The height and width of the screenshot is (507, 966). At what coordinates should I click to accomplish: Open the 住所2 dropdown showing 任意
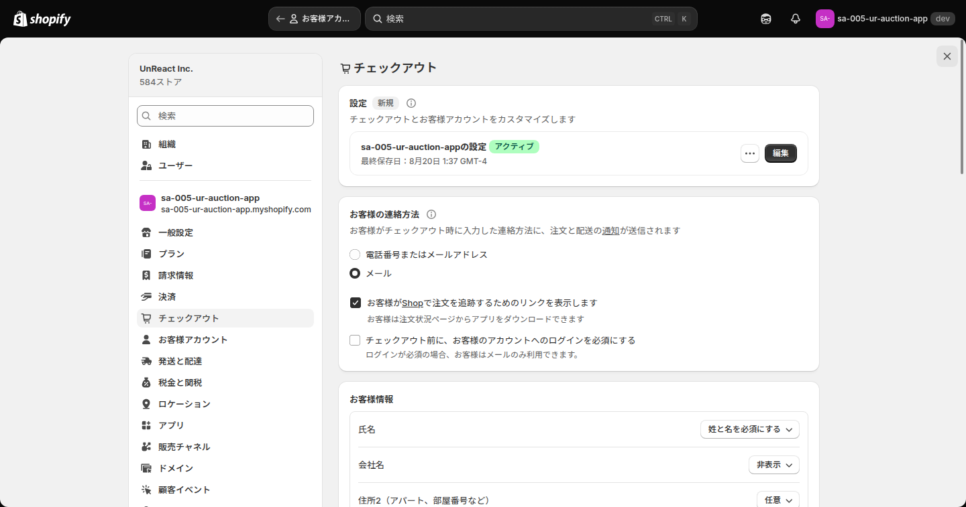pos(778,500)
